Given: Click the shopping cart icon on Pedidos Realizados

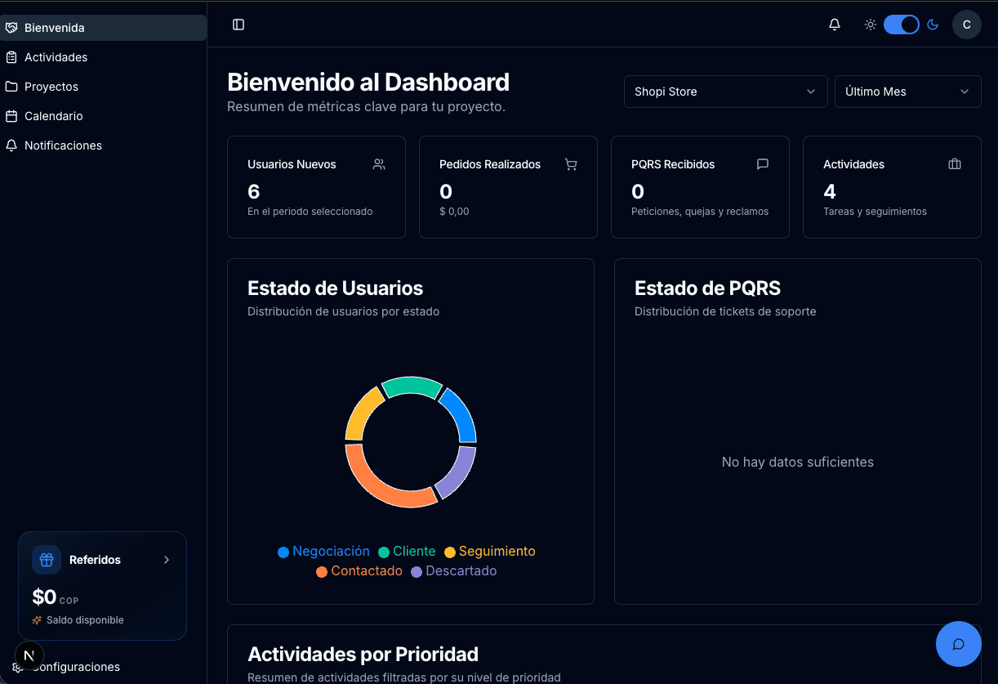Looking at the screenshot, I should click(571, 164).
